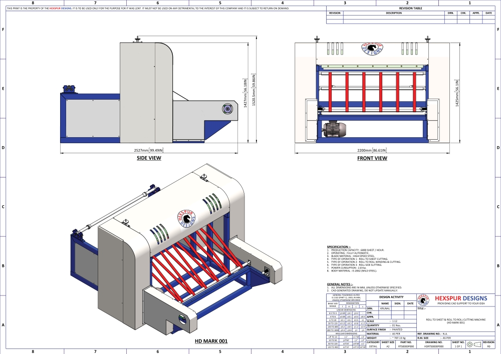Select the roller assembly at side view's left end
Image resolution: width=501 pixels, height=354 pixels.
point(67,89)
